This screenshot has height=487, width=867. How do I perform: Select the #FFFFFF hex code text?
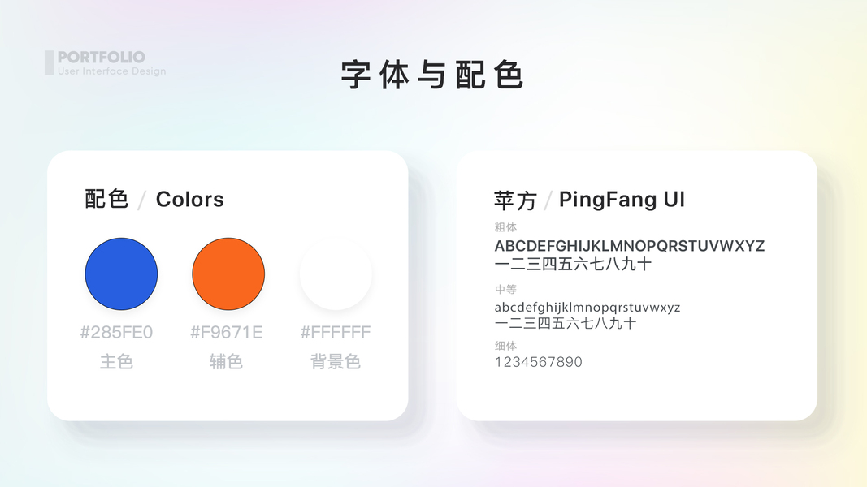336,333
